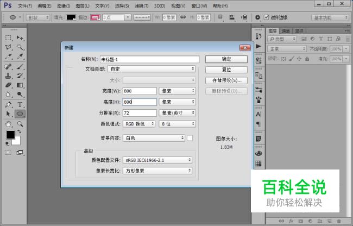Select the Move tool

(20, 38)
